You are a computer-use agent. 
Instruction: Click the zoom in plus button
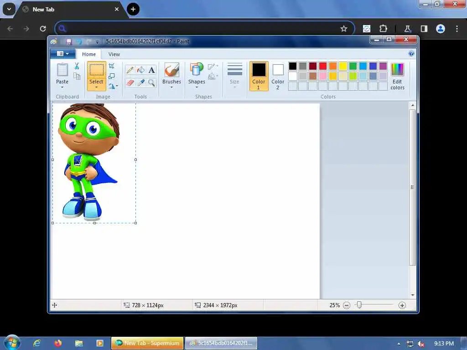[x=402, y=305]
